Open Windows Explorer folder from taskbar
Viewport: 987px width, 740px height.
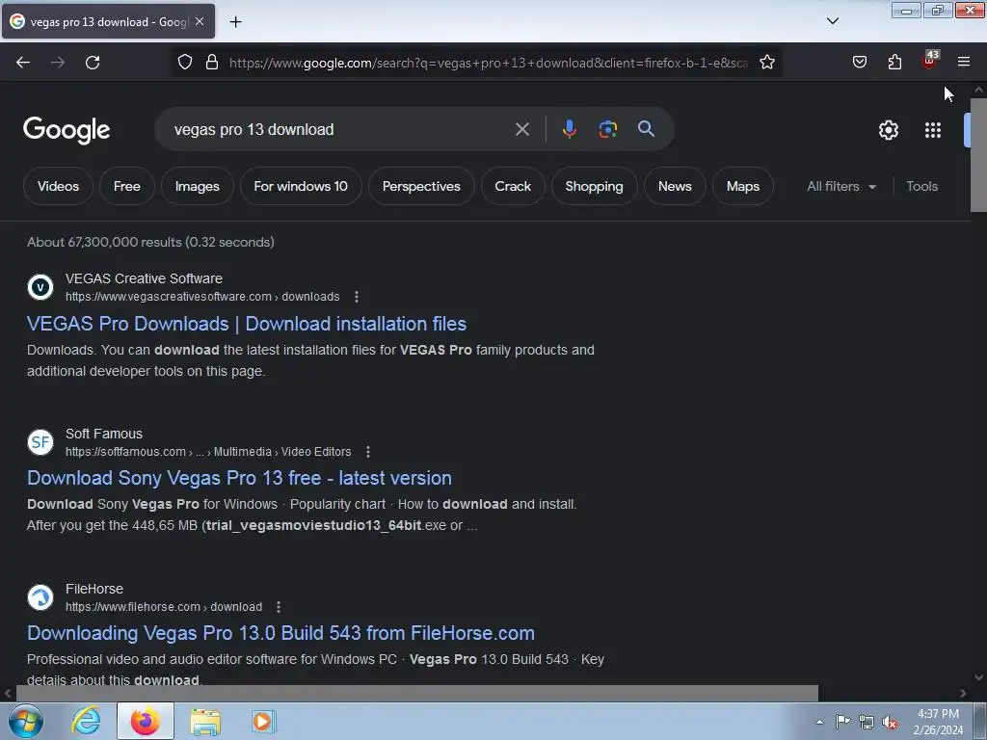[x=205, y=721]
